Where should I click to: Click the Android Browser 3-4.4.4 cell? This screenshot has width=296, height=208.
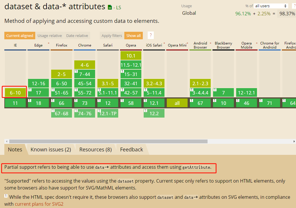(x=200, y=93)
